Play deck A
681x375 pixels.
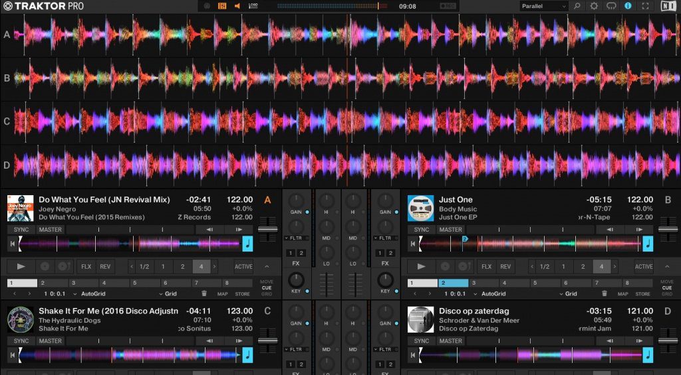coord(21,266)
